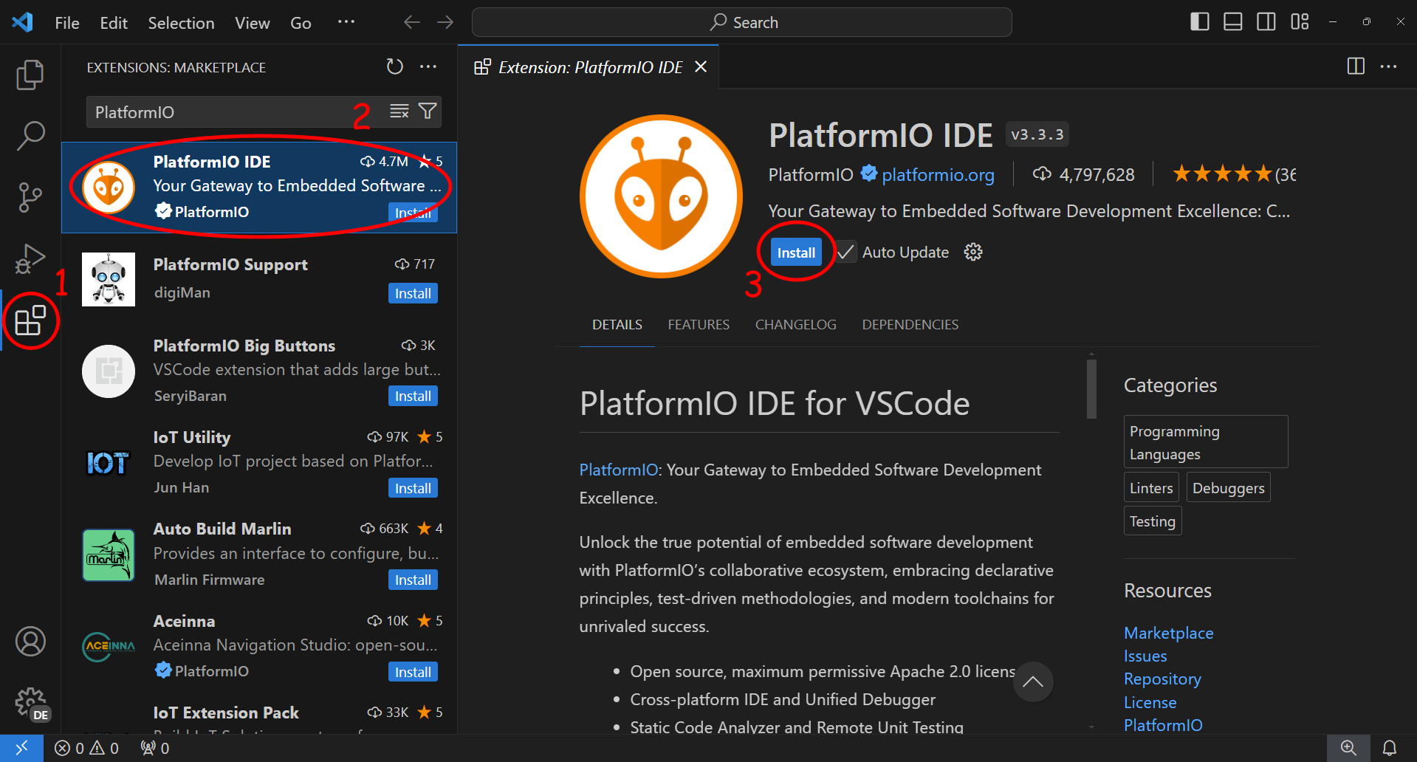Open the extension filter options
Viewport: 1417px width, 762px height.
428,111
